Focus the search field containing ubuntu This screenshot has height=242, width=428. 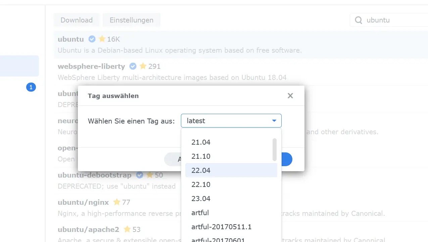(x=389, y=20)
